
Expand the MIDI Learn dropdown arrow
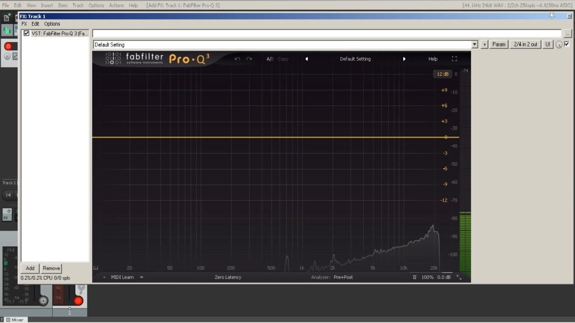click(142, 278)
